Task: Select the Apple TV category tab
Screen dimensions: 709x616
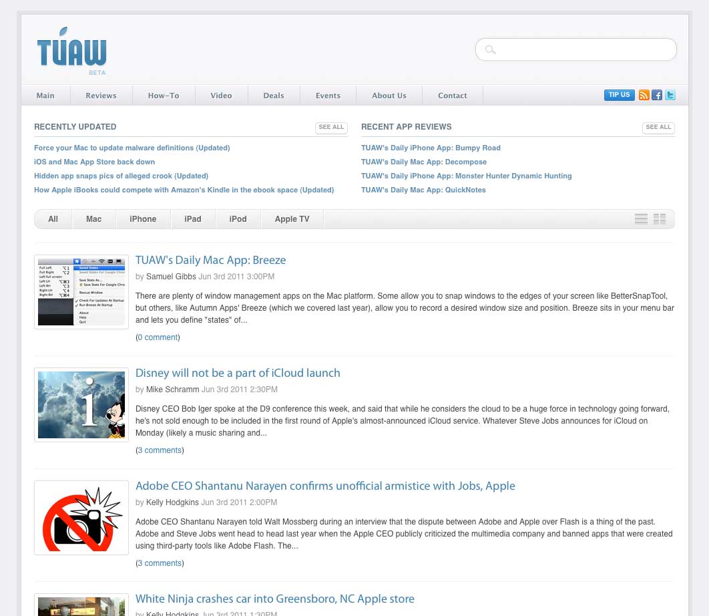Action: (x=292, y=219)
